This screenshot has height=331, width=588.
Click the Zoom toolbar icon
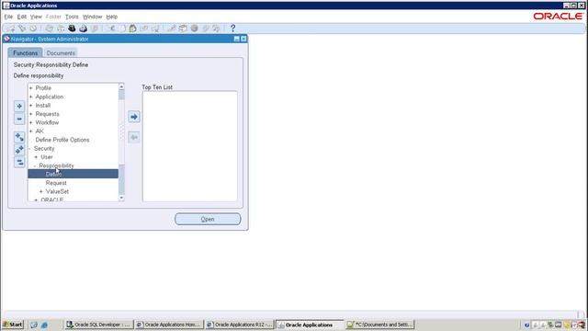pos(183,29)
